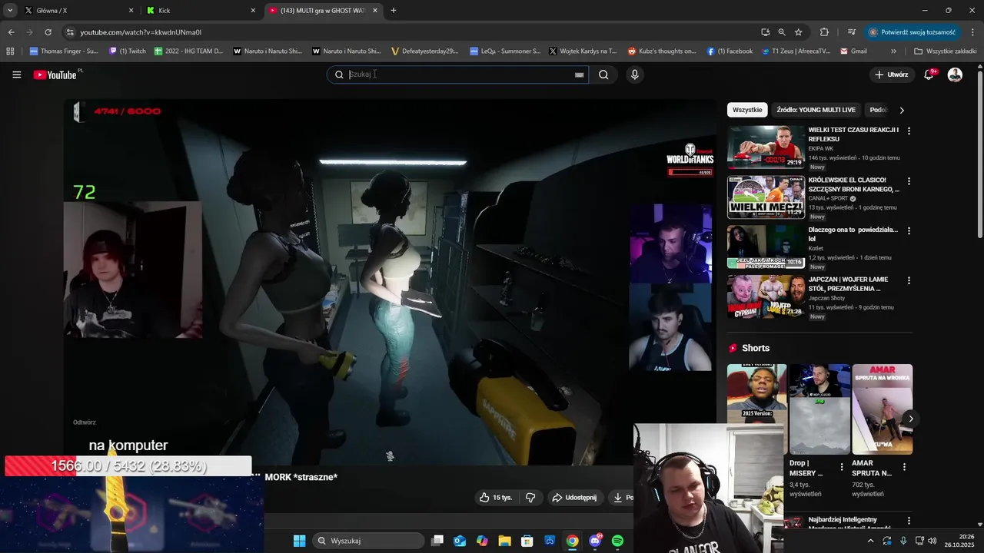The width and height of the screenshot is (984, 553).
Task: Dislike the video
Action: [x=530, y=498]
